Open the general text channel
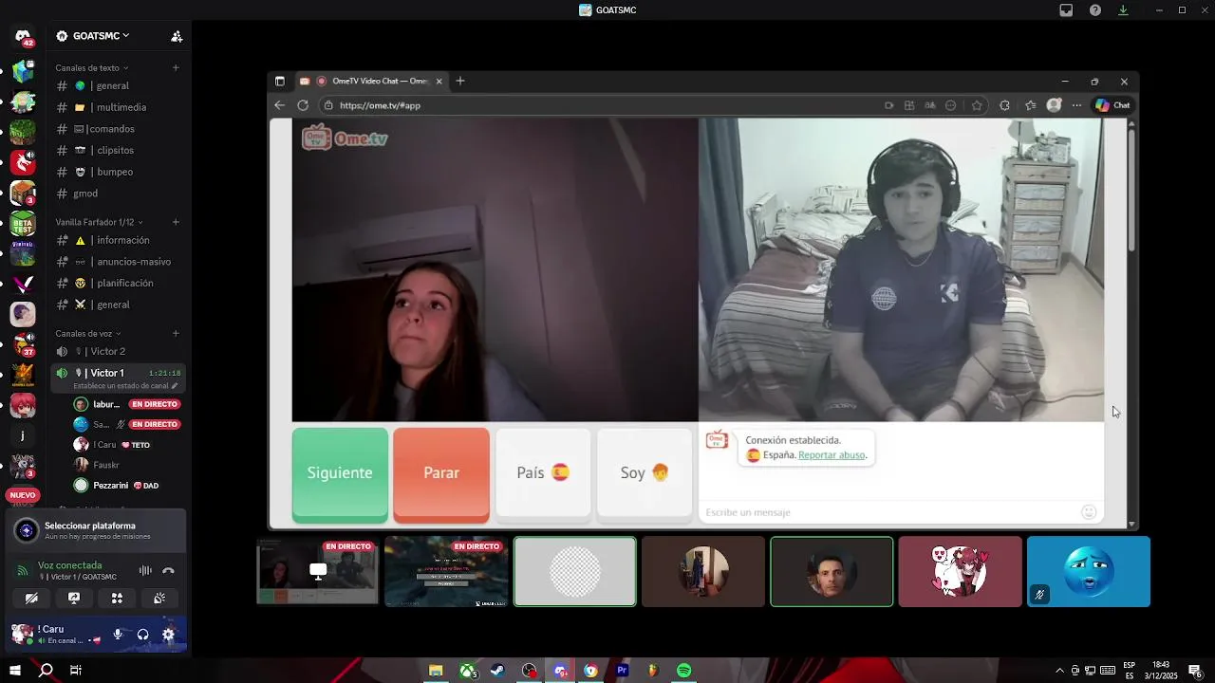The width and height of the screenshot is (1215, 683). [119, 85]
